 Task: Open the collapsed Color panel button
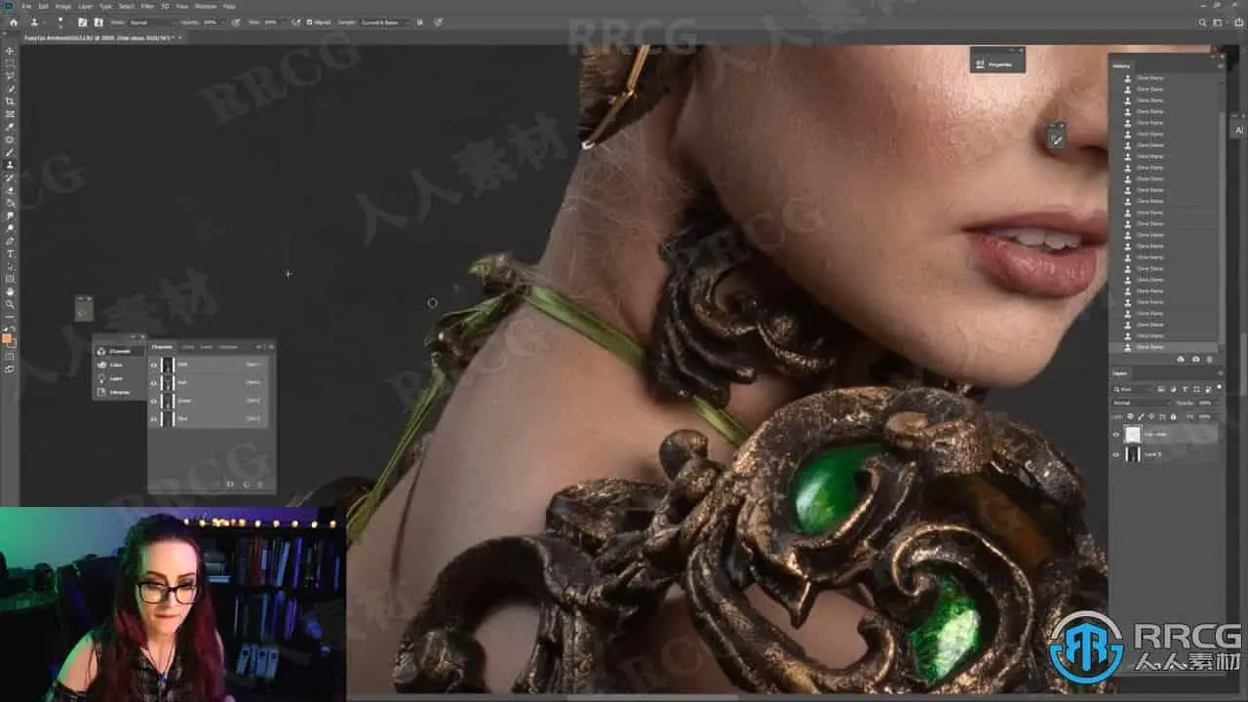[x=118, y=365]
